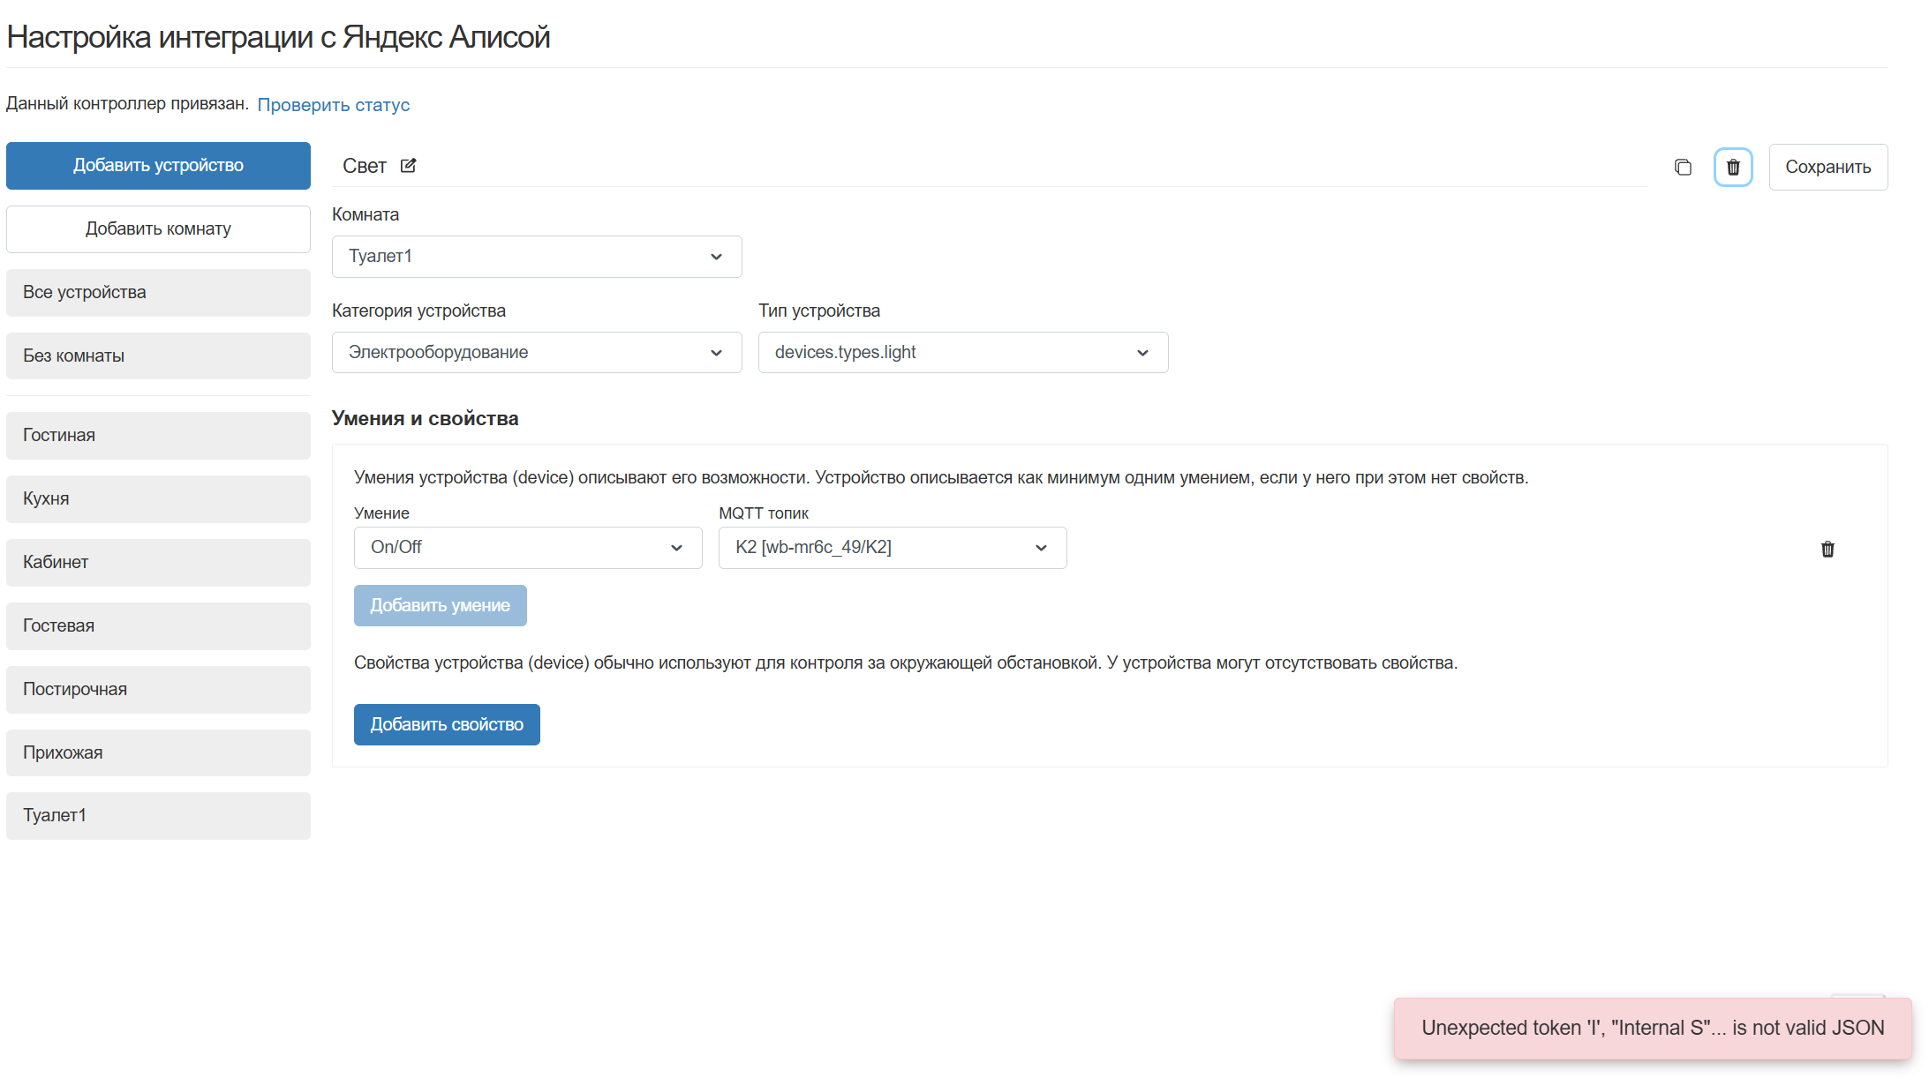Viewport: 1929px width, 1078px height.
Task: Remove On/Off skill with trash icon
Action: point(1827,550)
